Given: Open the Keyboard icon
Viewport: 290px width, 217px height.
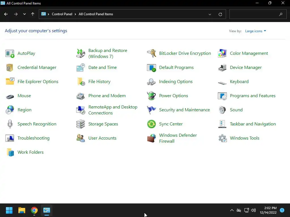Looking at the screenshot, I should (222, 83).
